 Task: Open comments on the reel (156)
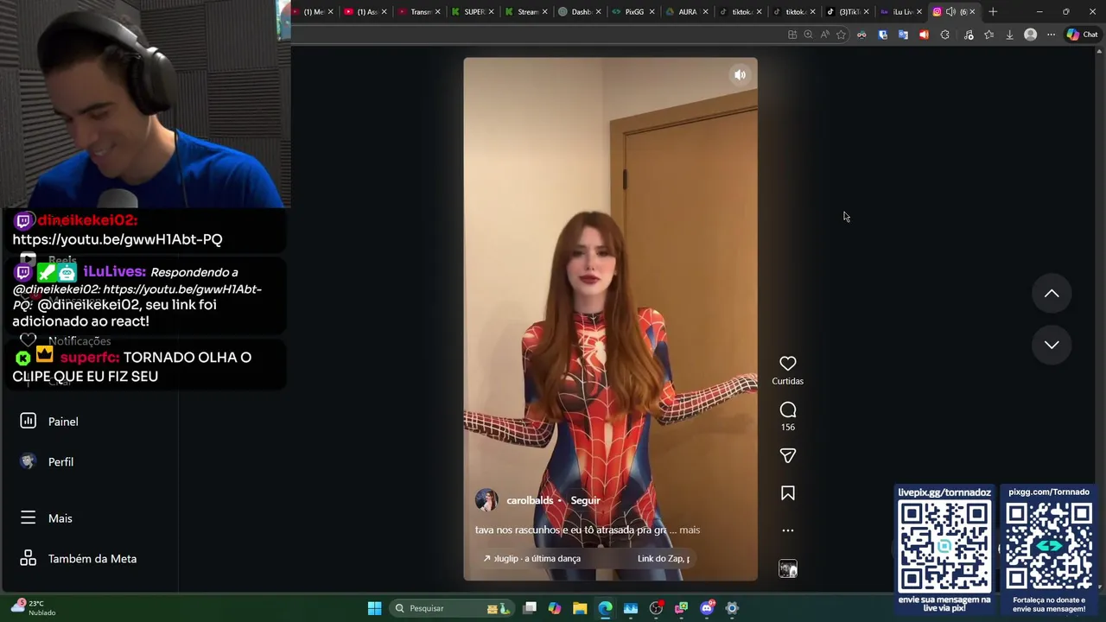[787, 410]
